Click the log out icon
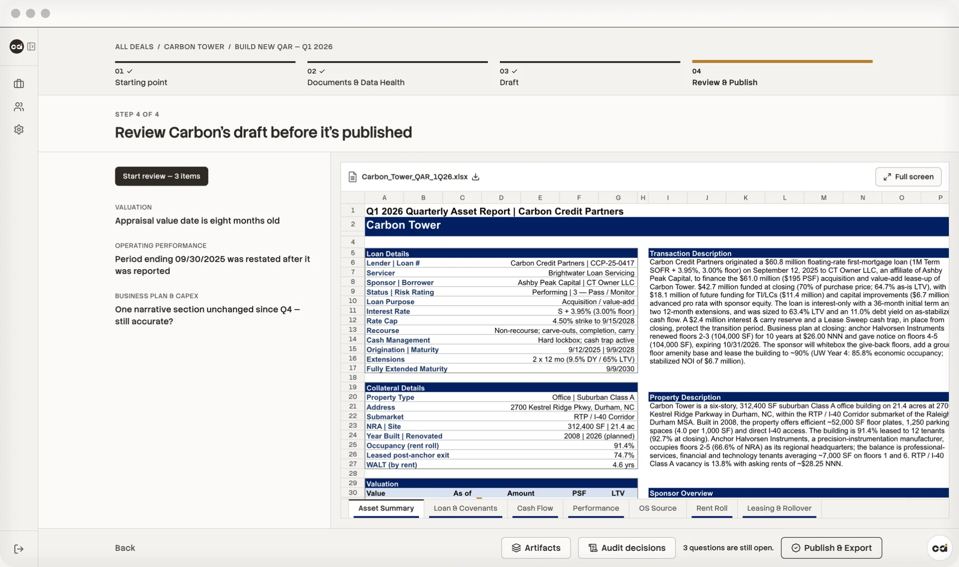The image size is (959, 567). pyautogui.click(x=19, y=549)
